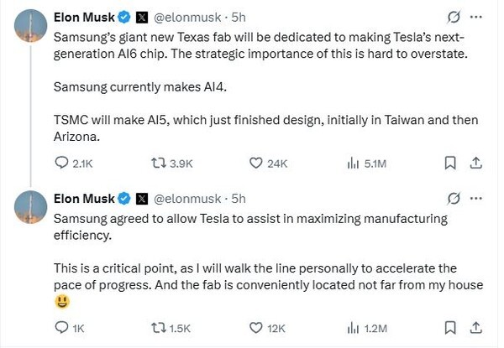
Task: View analytics of the 1.2M views tweet
Action: 353,328
